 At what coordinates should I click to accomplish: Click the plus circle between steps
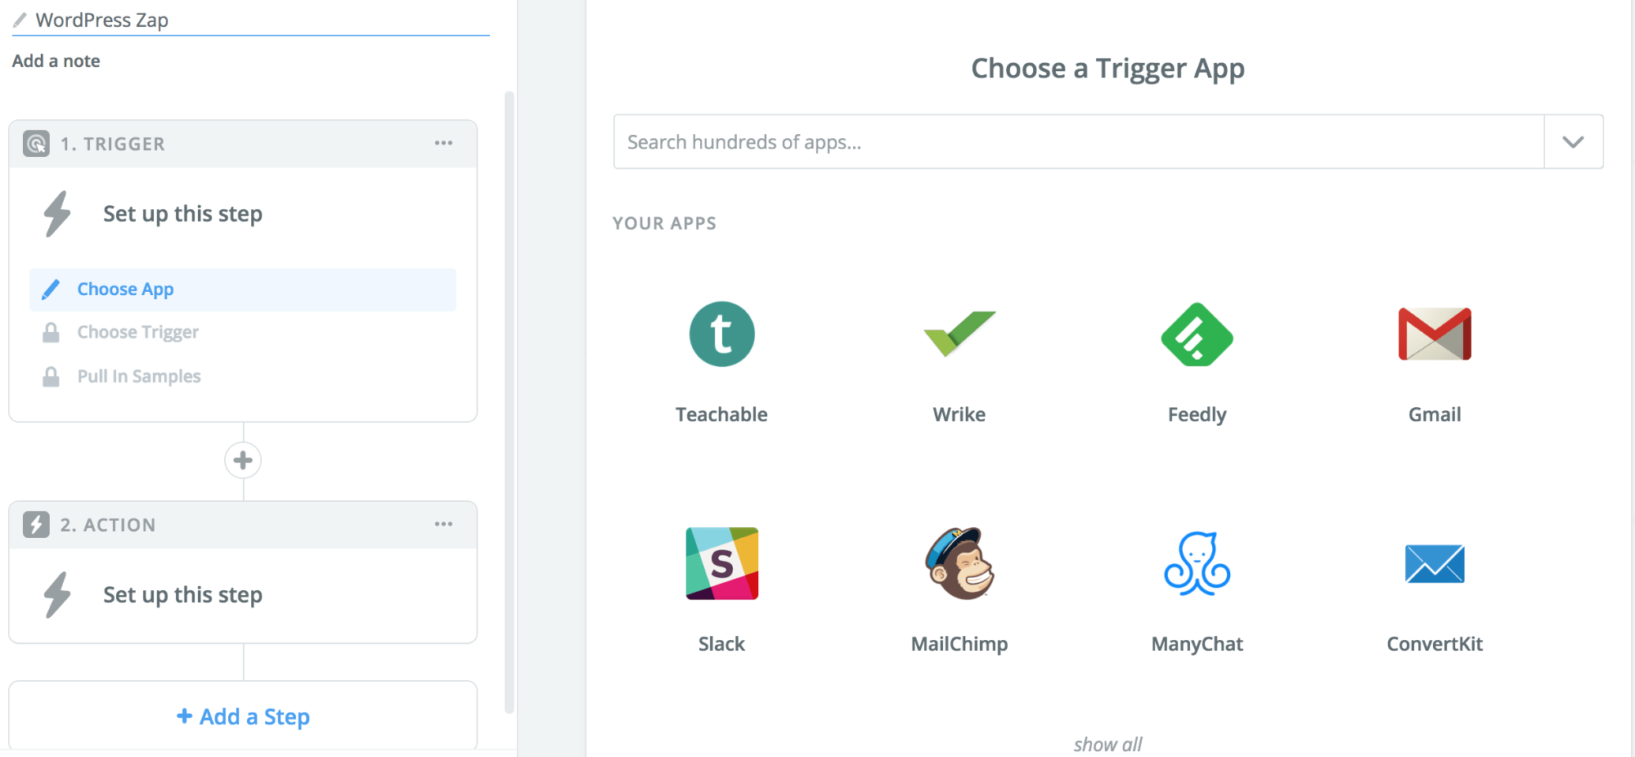coord(243,460)
